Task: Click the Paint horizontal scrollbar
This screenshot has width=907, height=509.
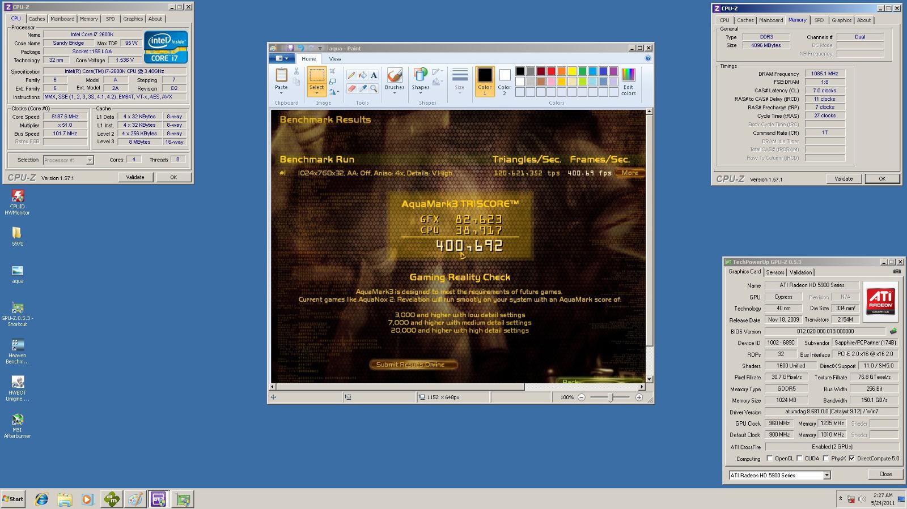Action: (x=457, y=387)
